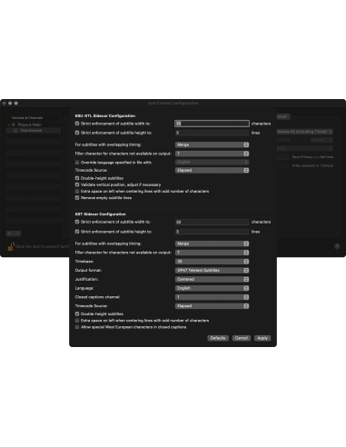Viewport: 346px width, 447px height.
Task: Enable Override language specified in file checkbox
Action: pos(77,163)
